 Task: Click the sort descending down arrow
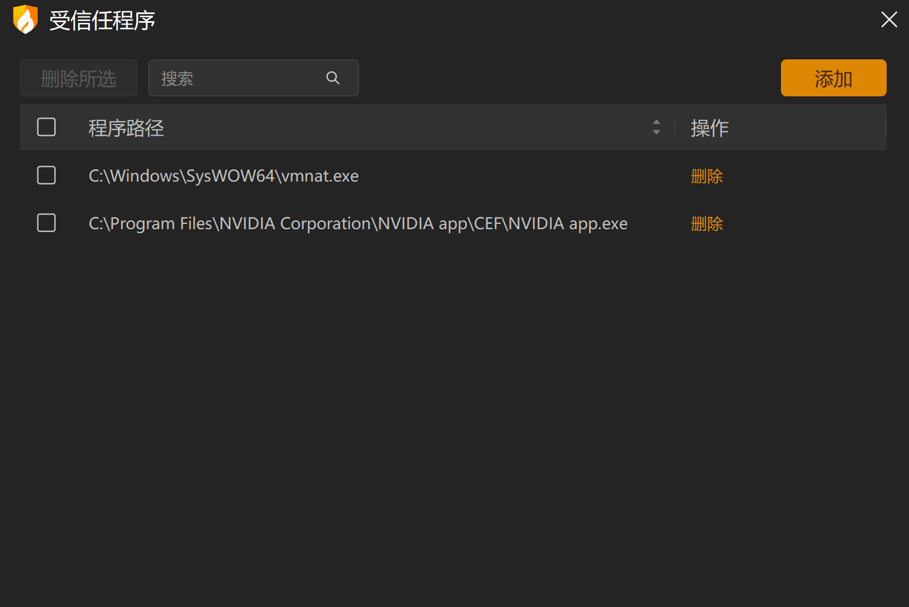click(x=656, y=132)
